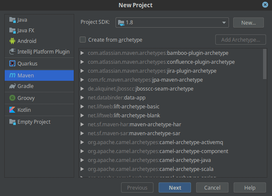Click the SDK folder icon next to 1.8
This screenshot has width=272, height=196.
click(x=121, y=23)
